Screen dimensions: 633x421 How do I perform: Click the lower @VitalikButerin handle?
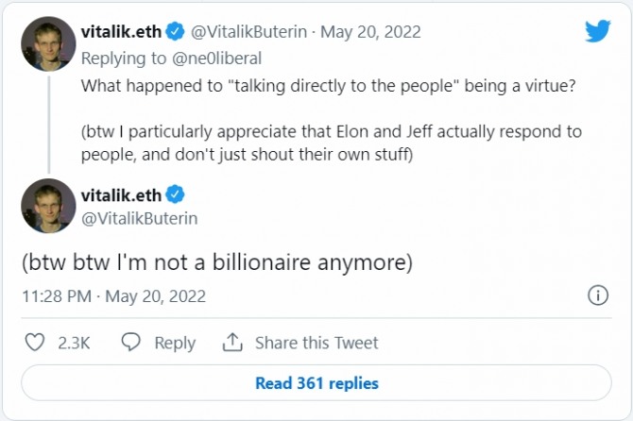[140, 218]
